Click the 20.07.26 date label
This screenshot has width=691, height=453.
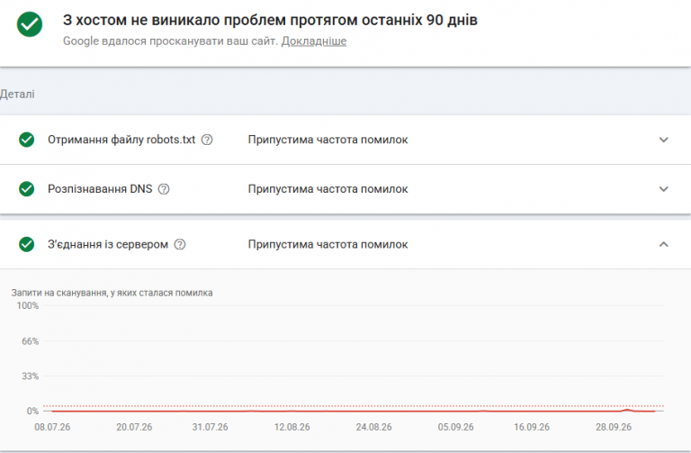pyautogui.click(x=134, y=428)
